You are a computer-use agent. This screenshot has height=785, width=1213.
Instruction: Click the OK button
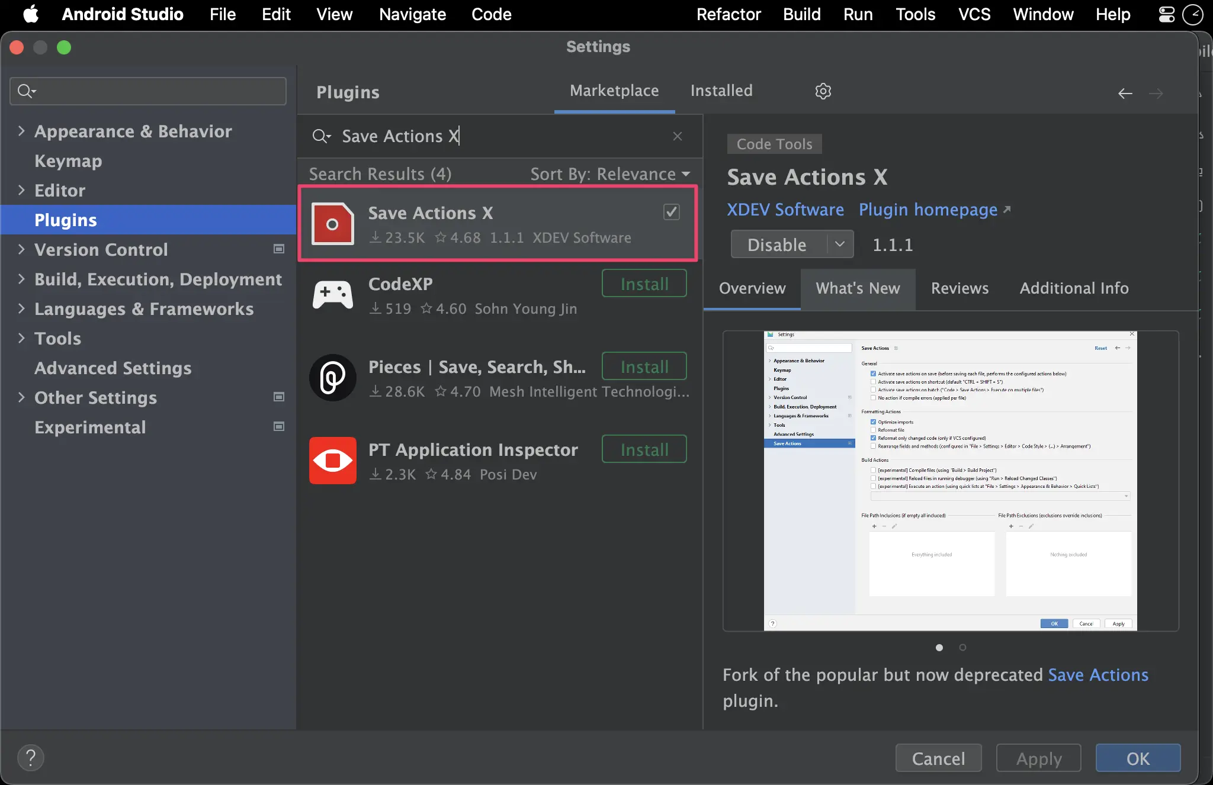pyautogui.click(x=1138, y=758)
